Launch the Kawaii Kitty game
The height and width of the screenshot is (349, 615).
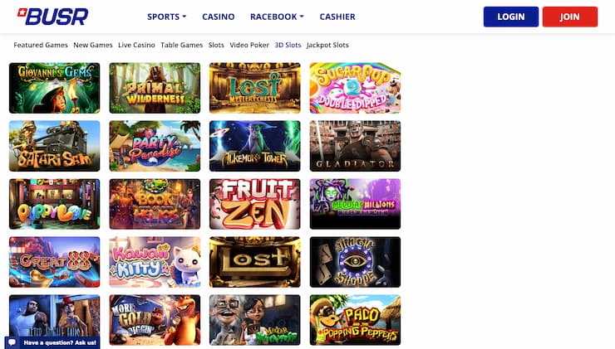(x=155, y=262)
